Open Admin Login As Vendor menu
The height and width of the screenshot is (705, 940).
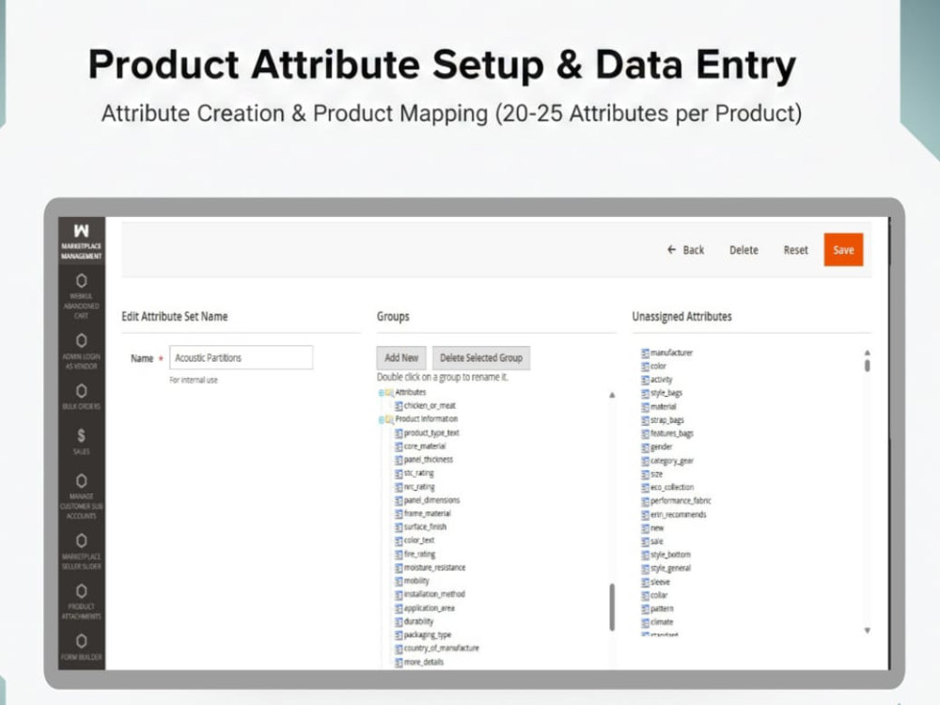tap(82, 352)
